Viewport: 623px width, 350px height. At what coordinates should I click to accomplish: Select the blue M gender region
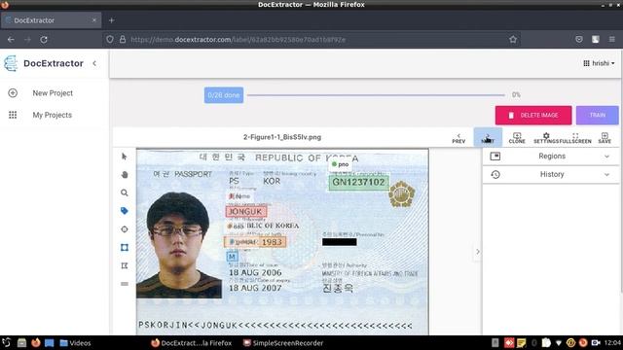(232, 257)
